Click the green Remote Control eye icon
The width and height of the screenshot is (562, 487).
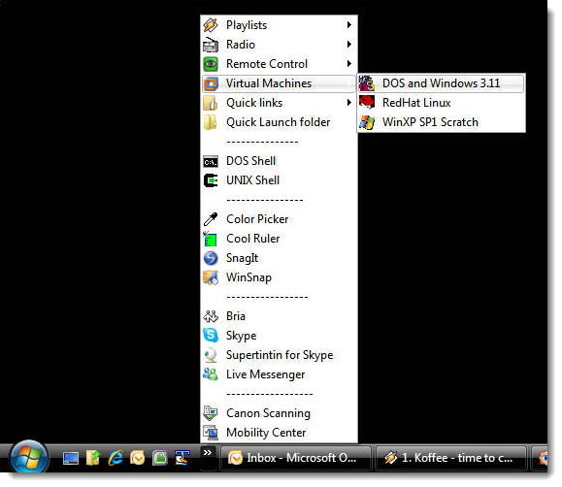click(x=211, y=64)
